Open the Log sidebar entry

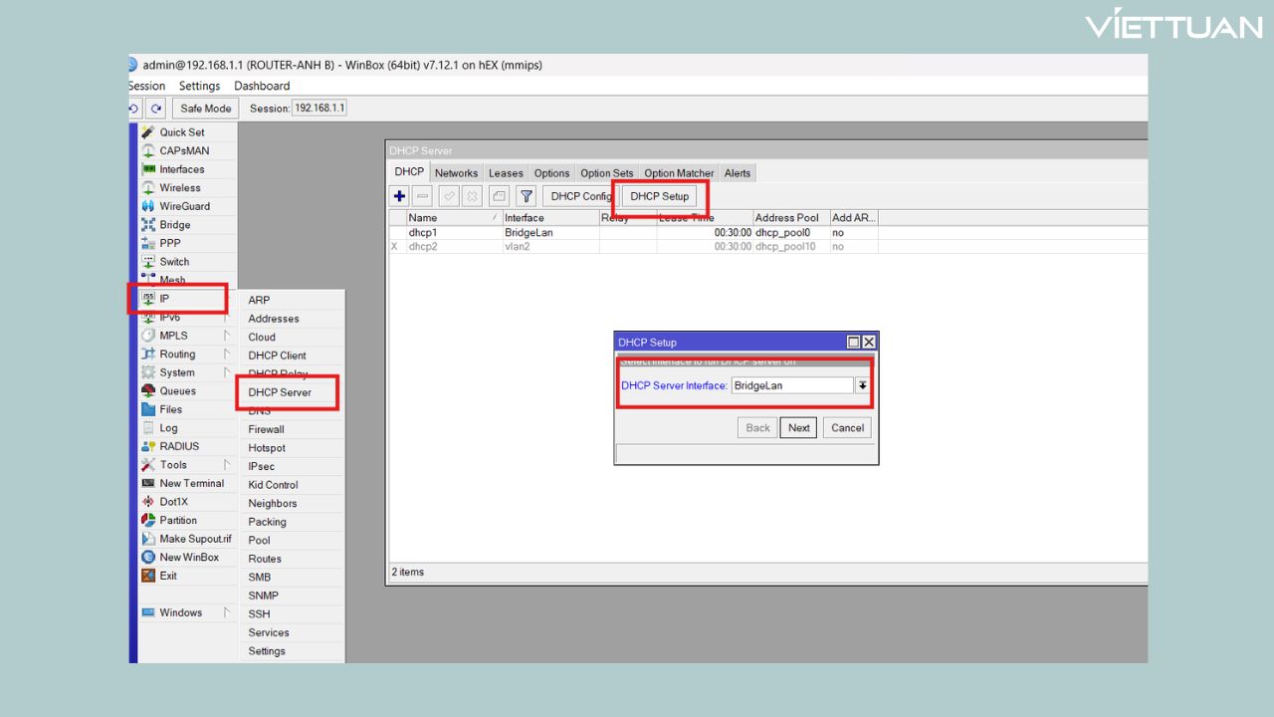169,428
